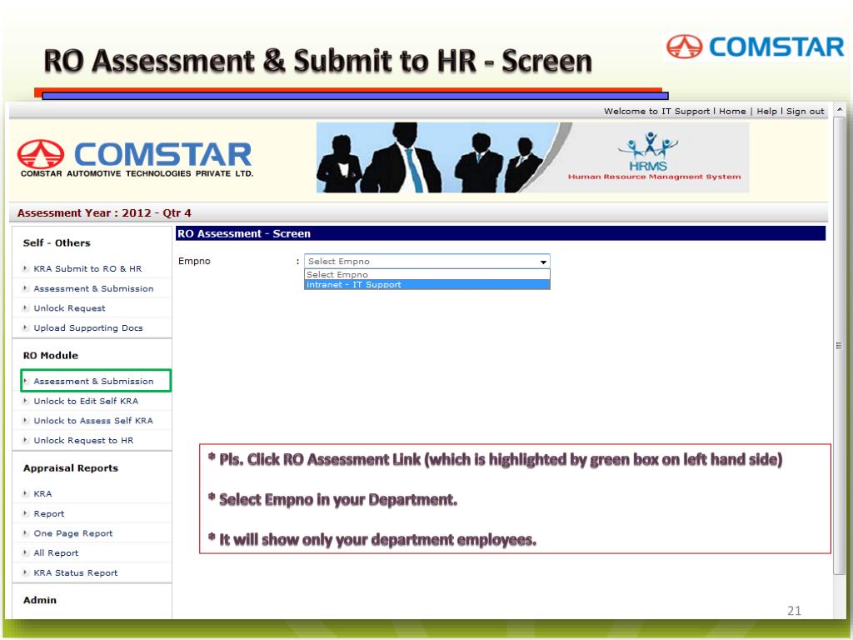
Task: Click 'Welcome to IT Support' text
Action: pos(656,111)
